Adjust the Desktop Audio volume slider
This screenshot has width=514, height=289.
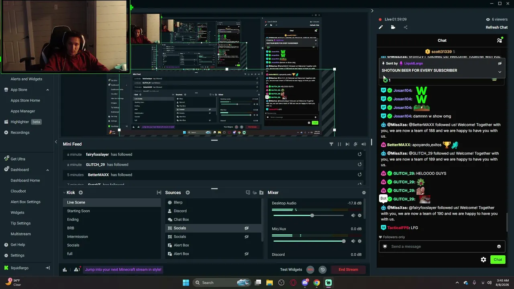pyautogui.click(x=312, y=216)
